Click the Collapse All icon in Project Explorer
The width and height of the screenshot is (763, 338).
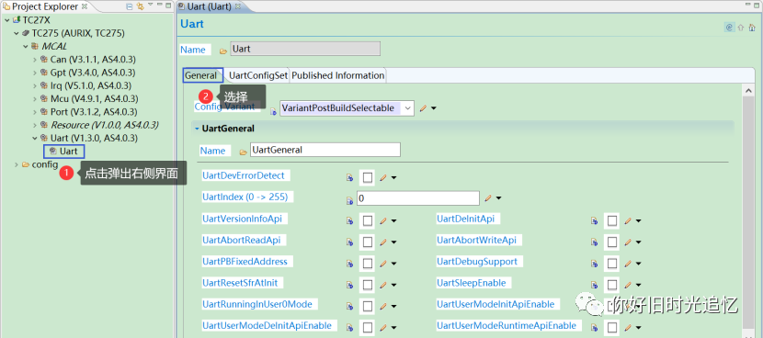(x=129, y=6)
